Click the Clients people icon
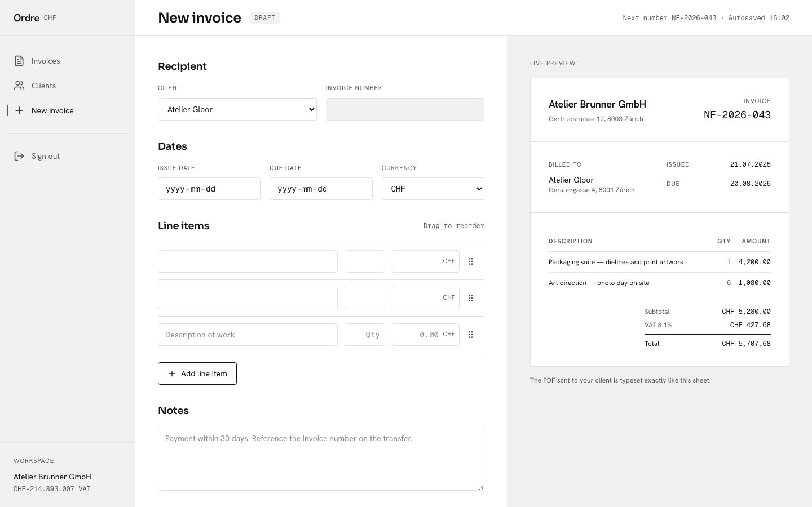This screenshot has width=812, height=507. pos(19,86)
